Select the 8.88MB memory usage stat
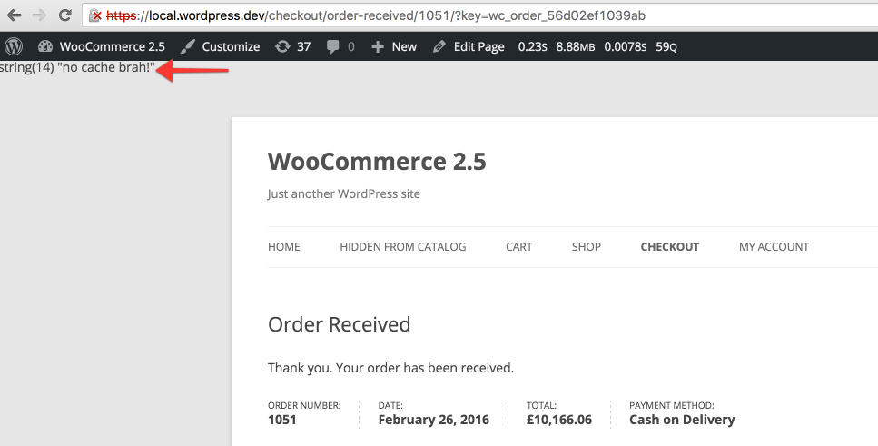The width and height of the screenshot is (878, 446). coord(576,46)
